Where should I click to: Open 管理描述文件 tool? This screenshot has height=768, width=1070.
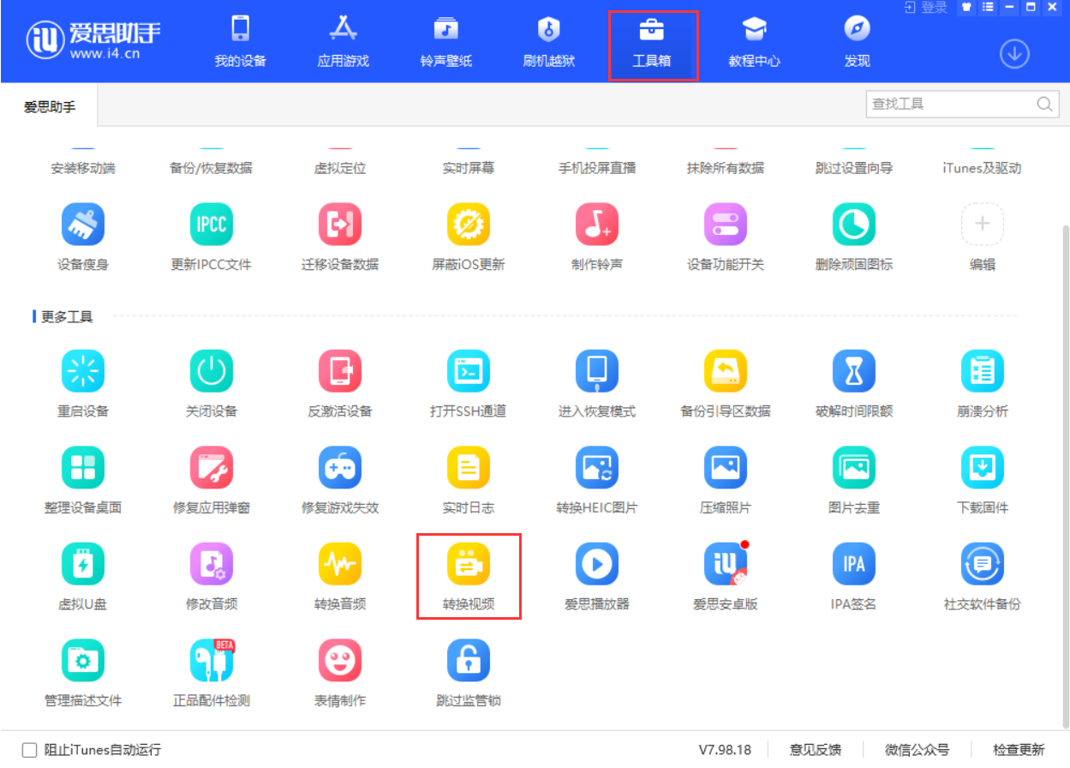tap(83, 661)
